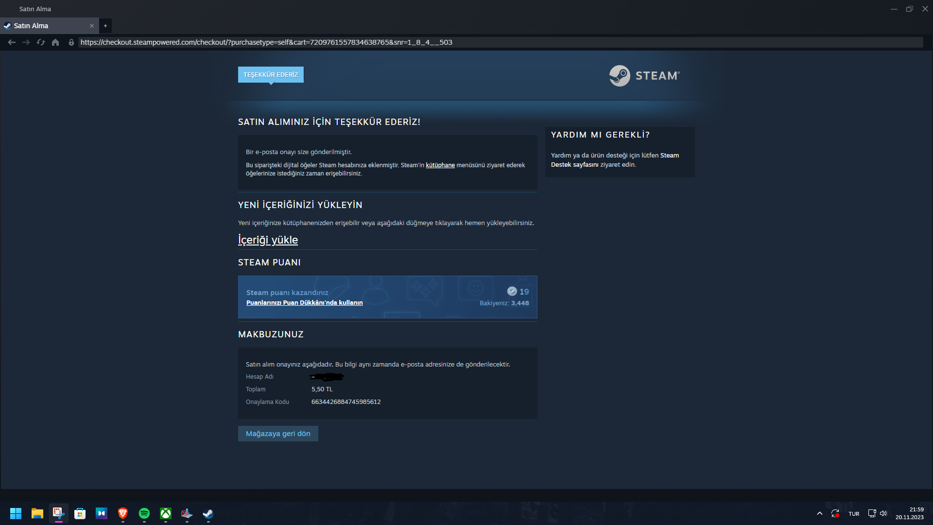Screen dimensions: 933x525
Task: Launch Brave browser from taskbar
Action: click(123, 513)
